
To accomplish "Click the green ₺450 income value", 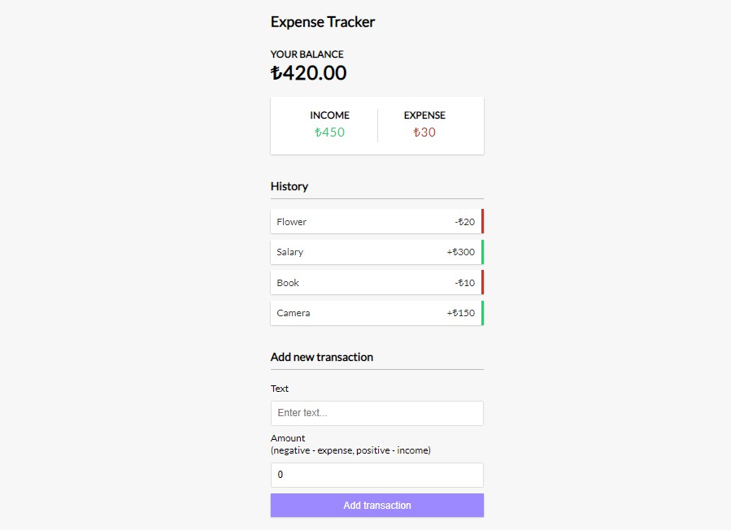I will point(329,132).
